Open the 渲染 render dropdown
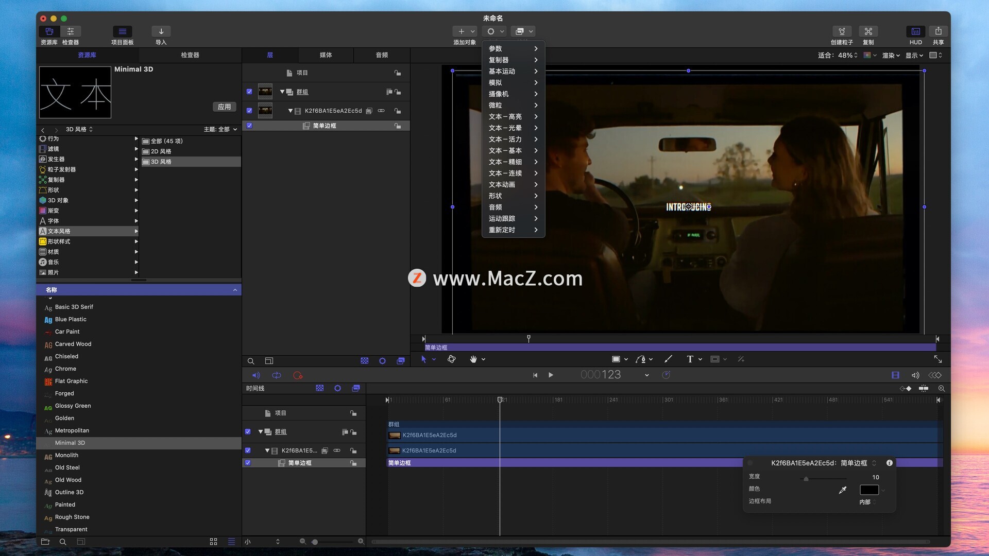989x556 pixels. coord(891,55)
